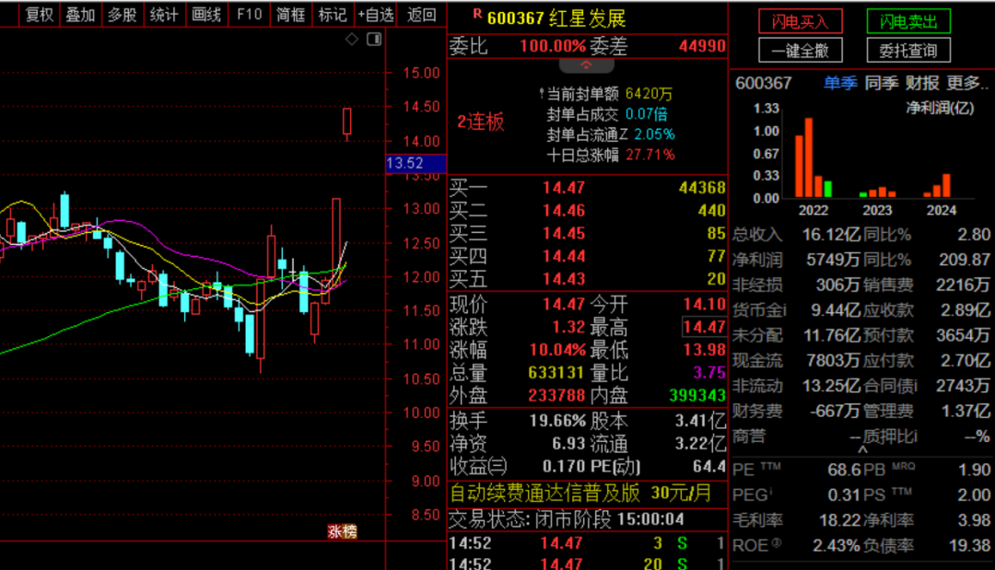This screenshot has height=570, width=995.
Task: Click the 毛利率 18.22 value
Action: 839,520
